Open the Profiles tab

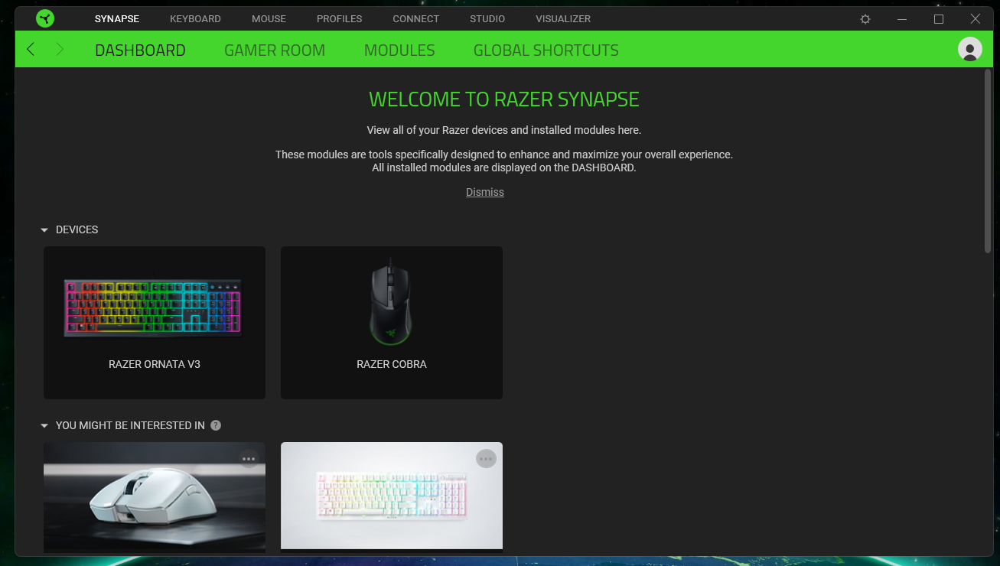coord(340,19)
